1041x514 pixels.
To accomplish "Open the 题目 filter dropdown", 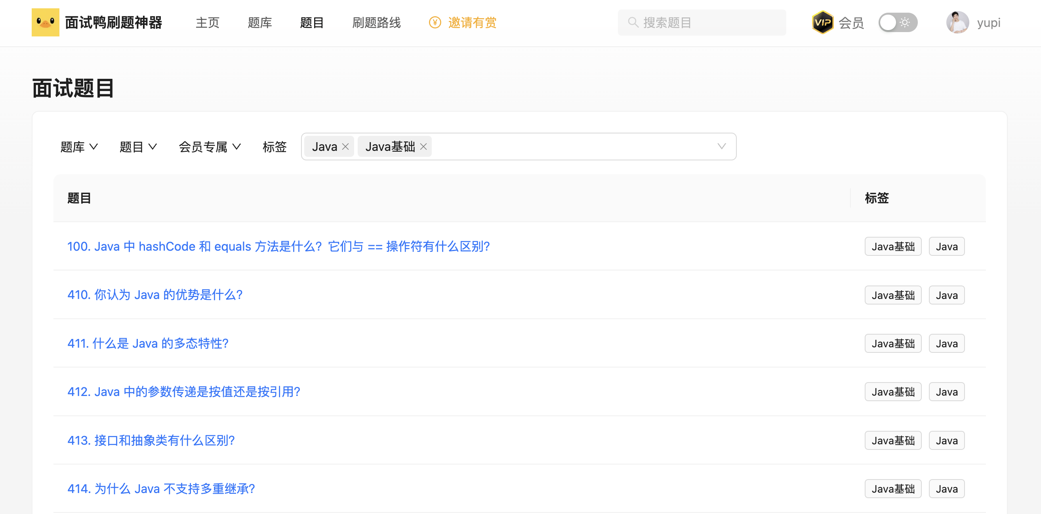I will (138, 147).
